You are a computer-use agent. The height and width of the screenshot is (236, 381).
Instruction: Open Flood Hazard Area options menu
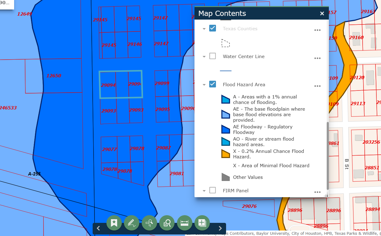coord(317,86)
